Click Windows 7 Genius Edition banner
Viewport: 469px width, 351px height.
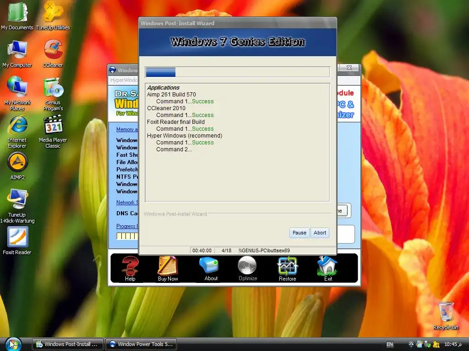(238, 42)
